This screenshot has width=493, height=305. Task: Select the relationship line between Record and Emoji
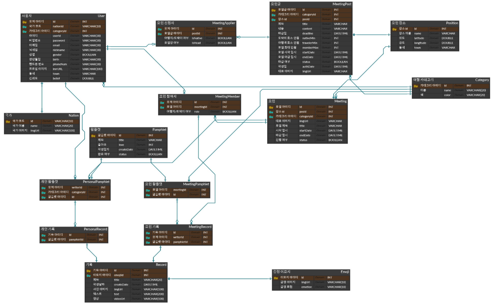pyautogui.click(x=220, y=279)
